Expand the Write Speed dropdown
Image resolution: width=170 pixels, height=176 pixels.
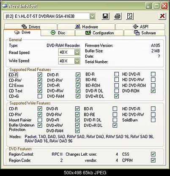tap(77, 61)
